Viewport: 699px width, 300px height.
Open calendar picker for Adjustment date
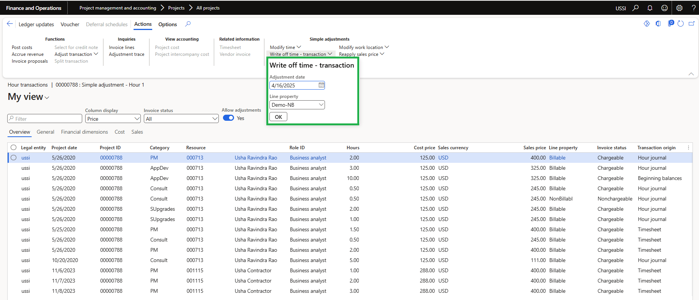[321, 85]
